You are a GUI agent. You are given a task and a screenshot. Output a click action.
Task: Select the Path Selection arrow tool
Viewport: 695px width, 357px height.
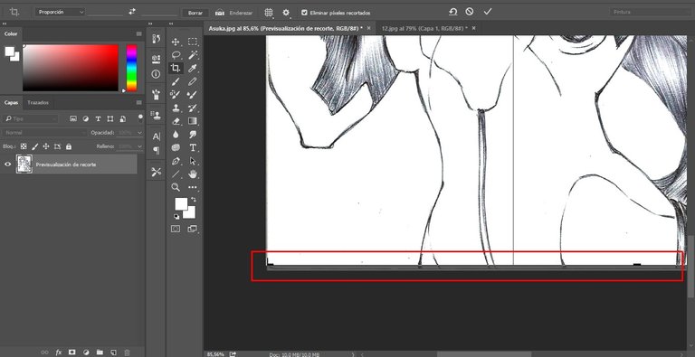(193, 161)
